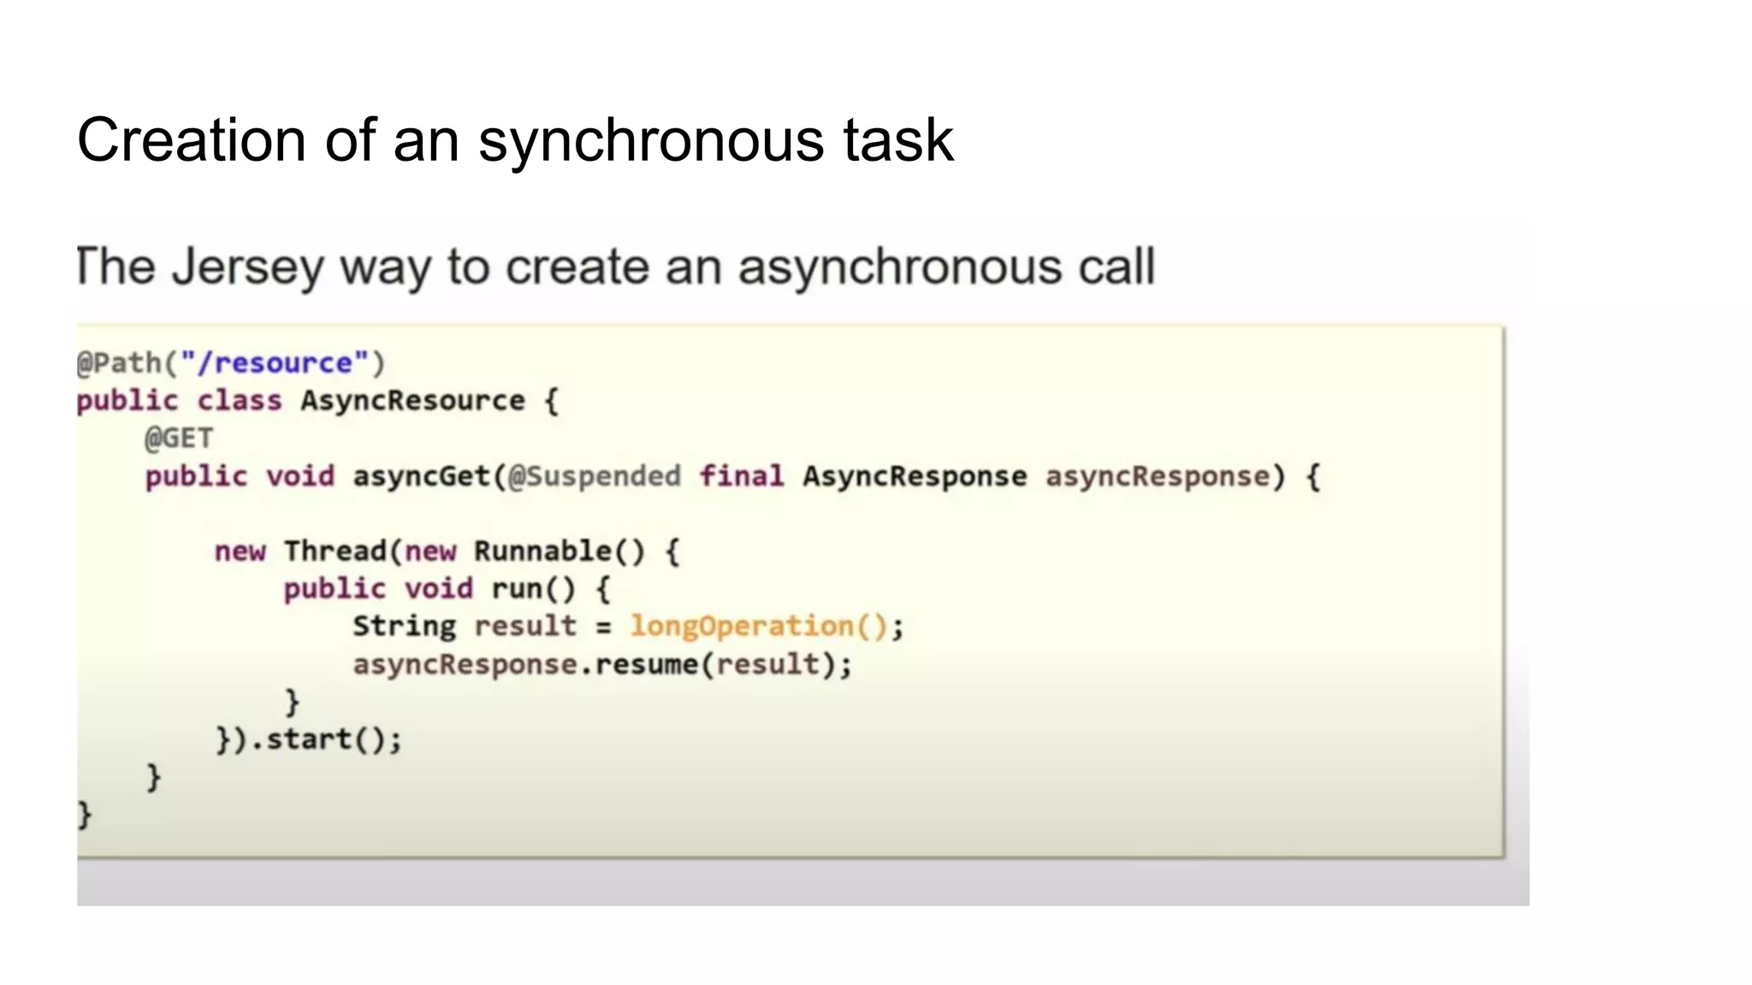Click the AsyncResponse type name

click(x=914, y=476)
